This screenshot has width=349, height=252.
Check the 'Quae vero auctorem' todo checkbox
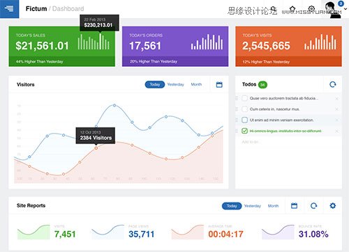pos(244,98)
